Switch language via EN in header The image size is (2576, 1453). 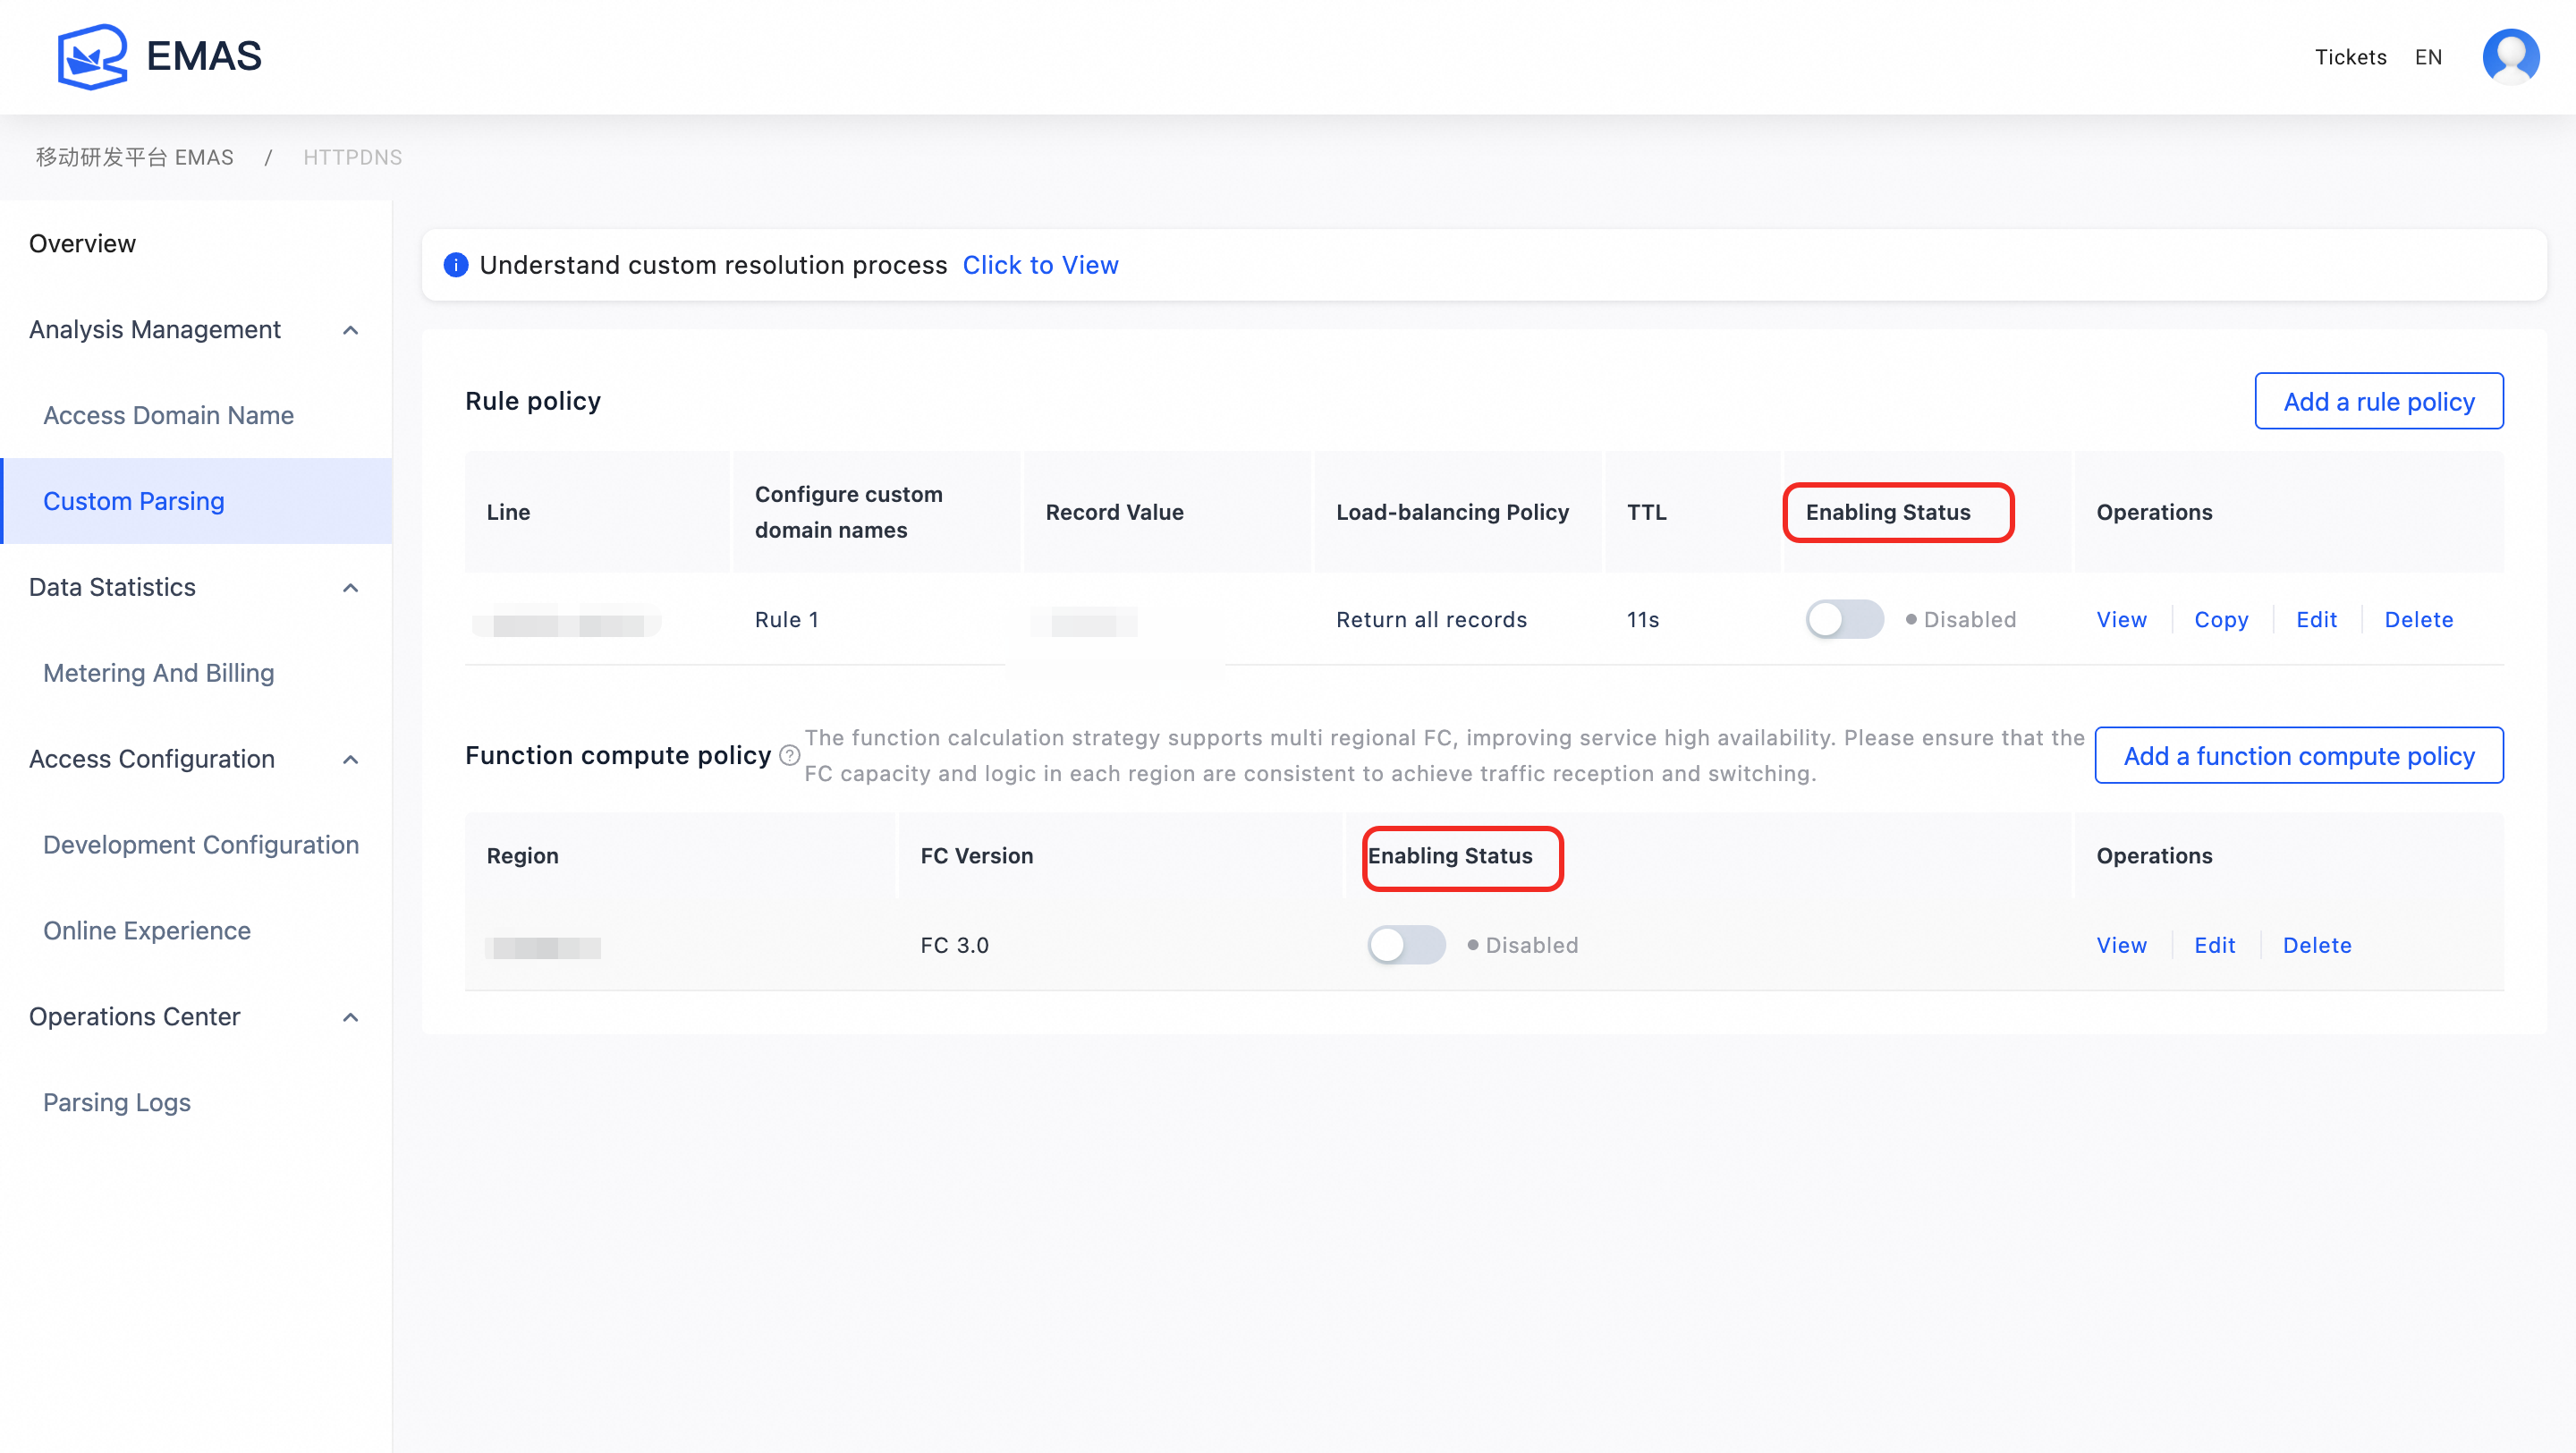click(x=2428, y=57)
